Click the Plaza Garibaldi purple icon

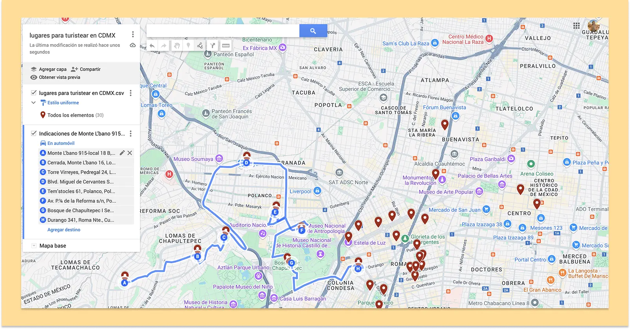tap(511, 158)
